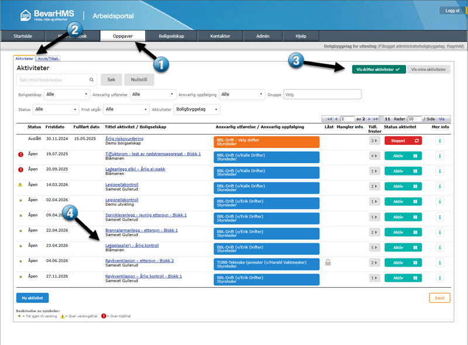The height and width of the screenshot is (345, 468).
Task: Toggle Stoppet status on Årlig risikovurdering
Action: click(403, 140)
